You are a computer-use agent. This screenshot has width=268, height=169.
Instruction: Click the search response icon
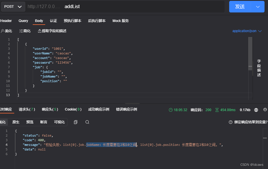pyautogui.click(x=87, y=122)
